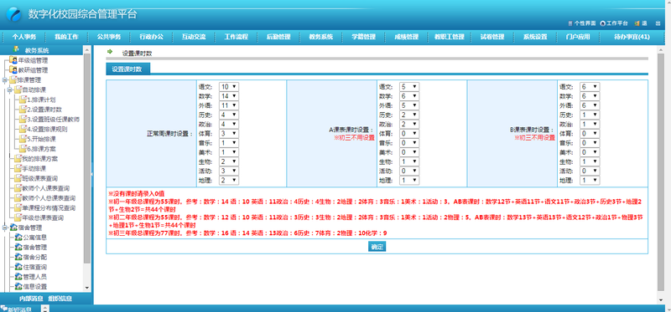
Task: Collapse the 排课管理 tree node
Action: [x=5, y=80]
